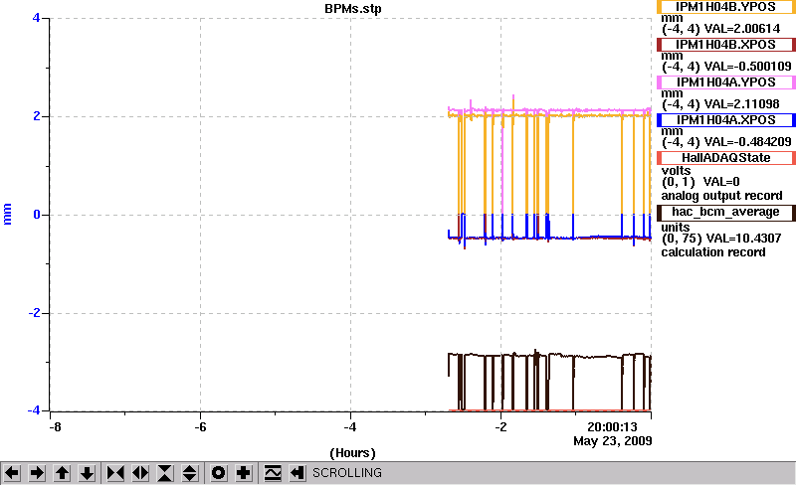Click the circle auto-scale toolbar icon
The image size is (796, 485).
click(219, 473)
